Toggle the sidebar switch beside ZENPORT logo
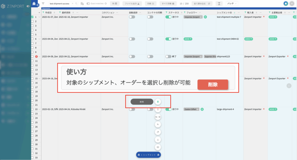297x160 pixels. click(x=28, y=6)
